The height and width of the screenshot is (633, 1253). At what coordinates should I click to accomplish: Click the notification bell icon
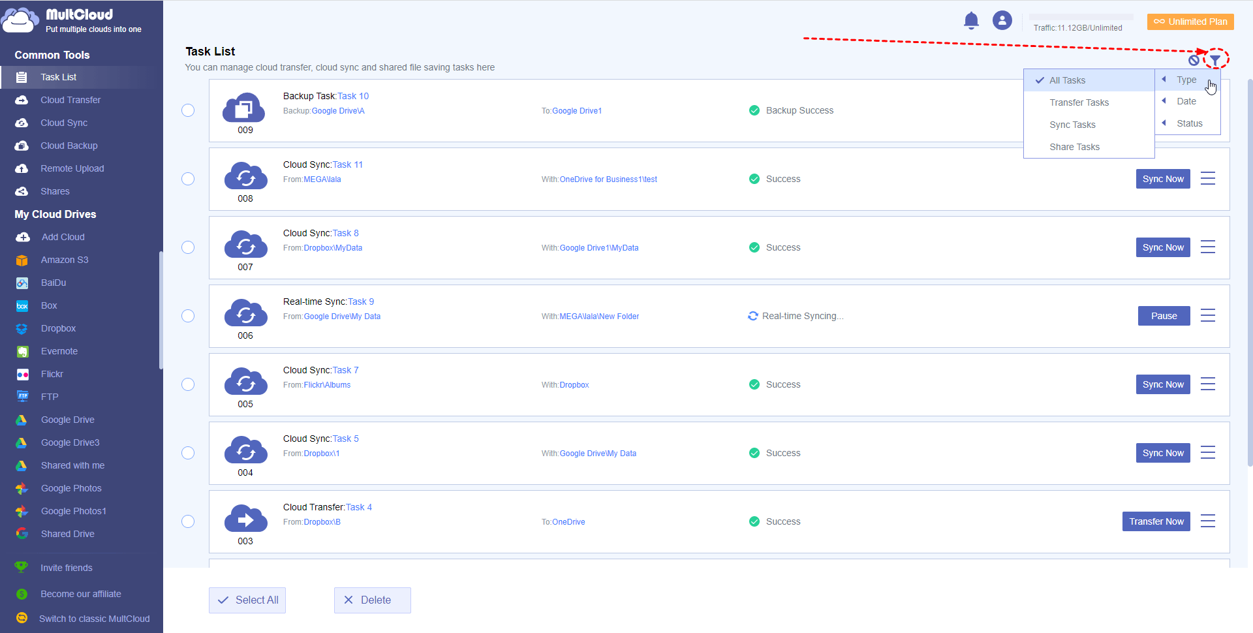coord(971,21)
